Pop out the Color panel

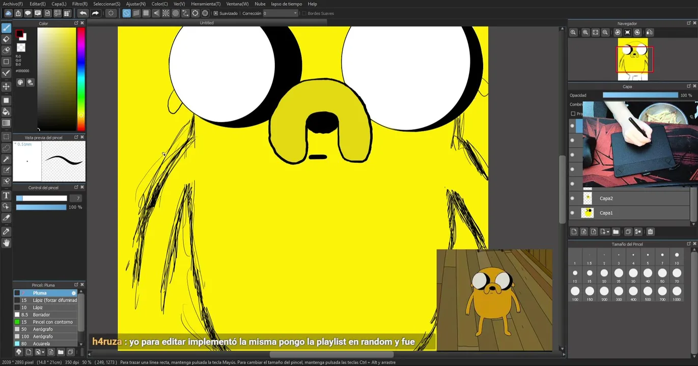click(x=76, y=23)
